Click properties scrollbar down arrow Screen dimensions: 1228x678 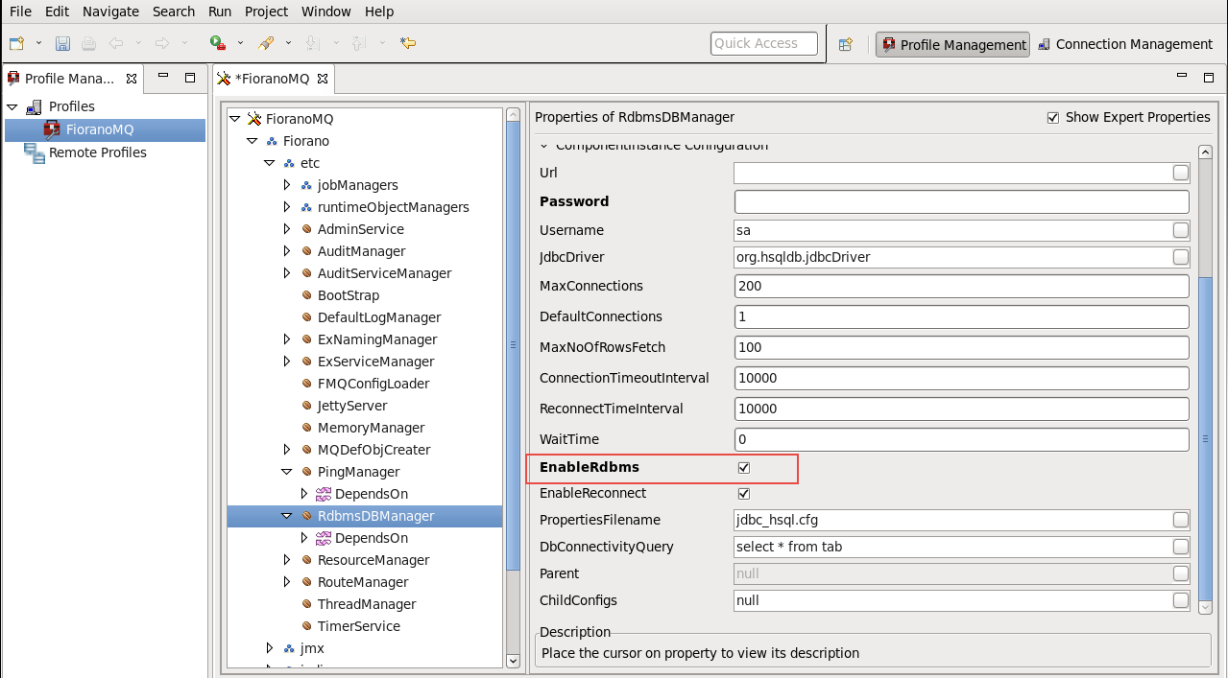click(x=1206, y=607)
